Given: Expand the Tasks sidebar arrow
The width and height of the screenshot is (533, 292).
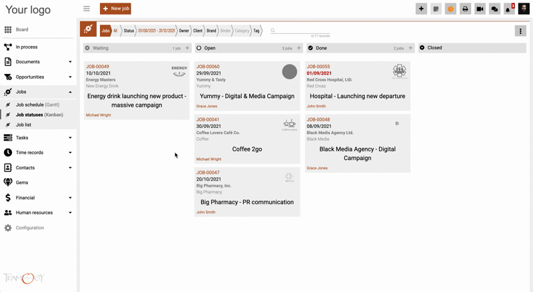Looking at the screenshot, I should 70,138.
